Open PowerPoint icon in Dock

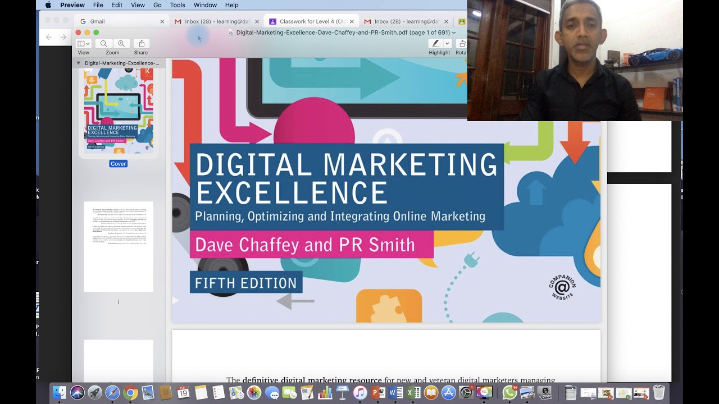(x=377, y=392)
